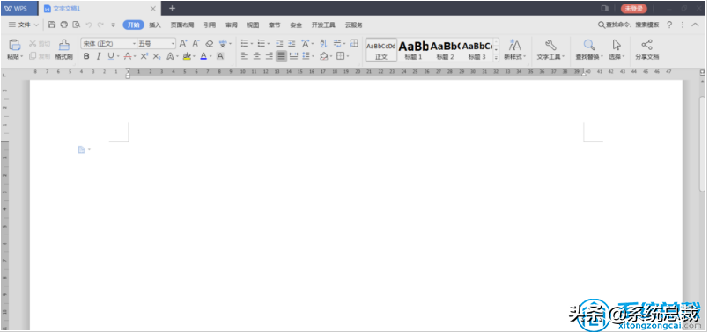Click the Subscript X₂ icon
This screenshot has width=709, height=333.
coord(157,56)
